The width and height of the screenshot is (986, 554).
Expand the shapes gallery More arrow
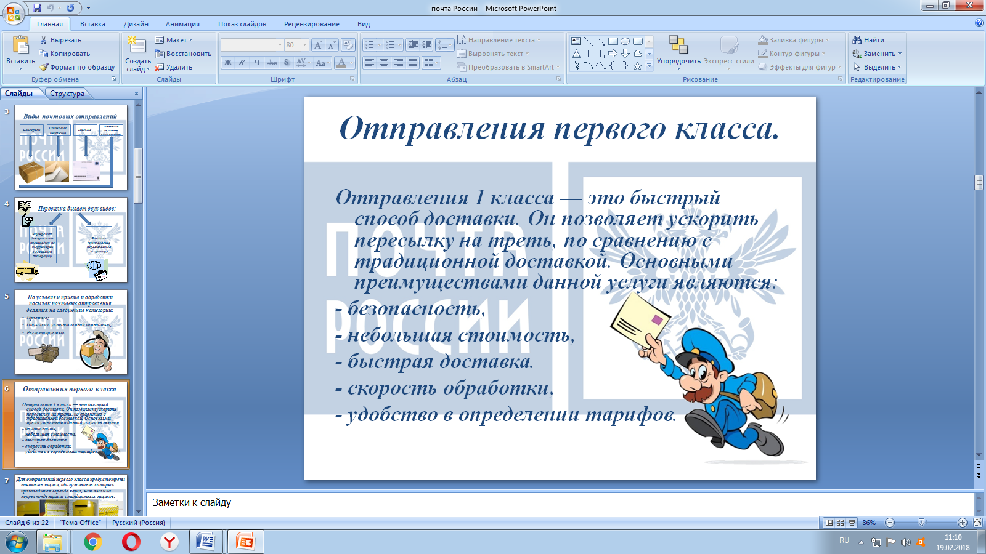click(x=649, y=66)
